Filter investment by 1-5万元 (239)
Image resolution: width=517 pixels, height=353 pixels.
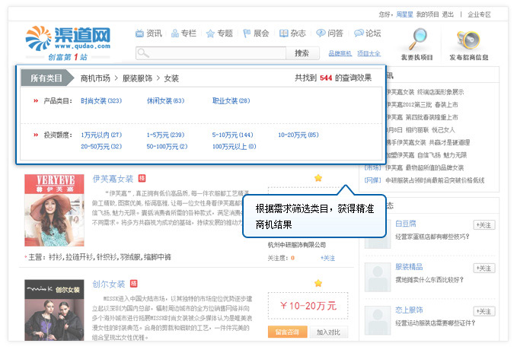pos(165,135)
